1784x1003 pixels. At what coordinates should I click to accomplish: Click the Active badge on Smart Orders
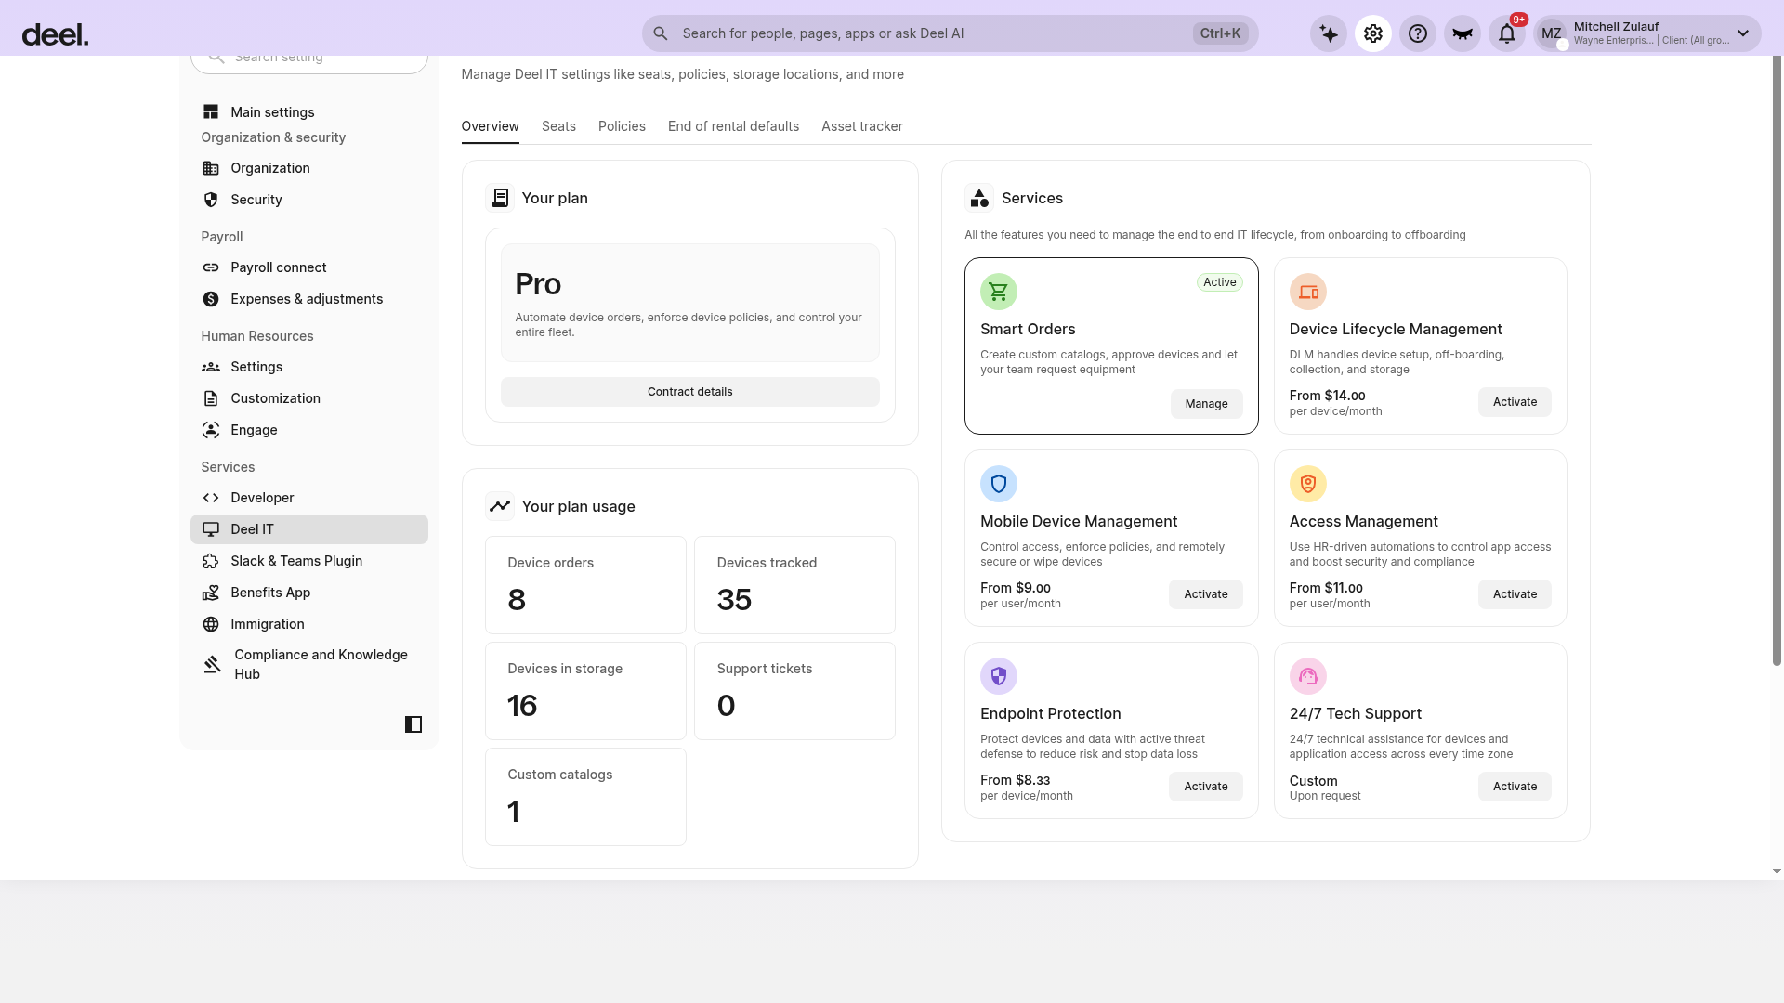1219,282
